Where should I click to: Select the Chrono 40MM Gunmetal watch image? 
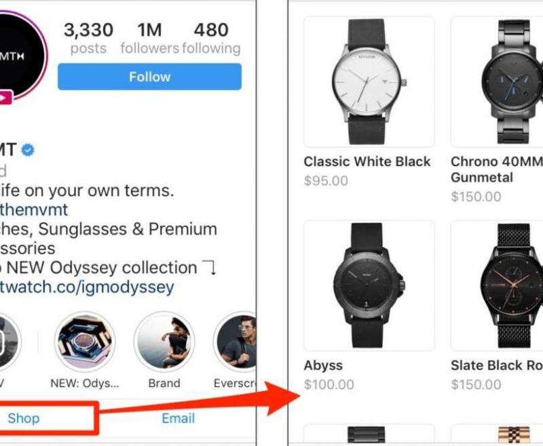[497, 81]
